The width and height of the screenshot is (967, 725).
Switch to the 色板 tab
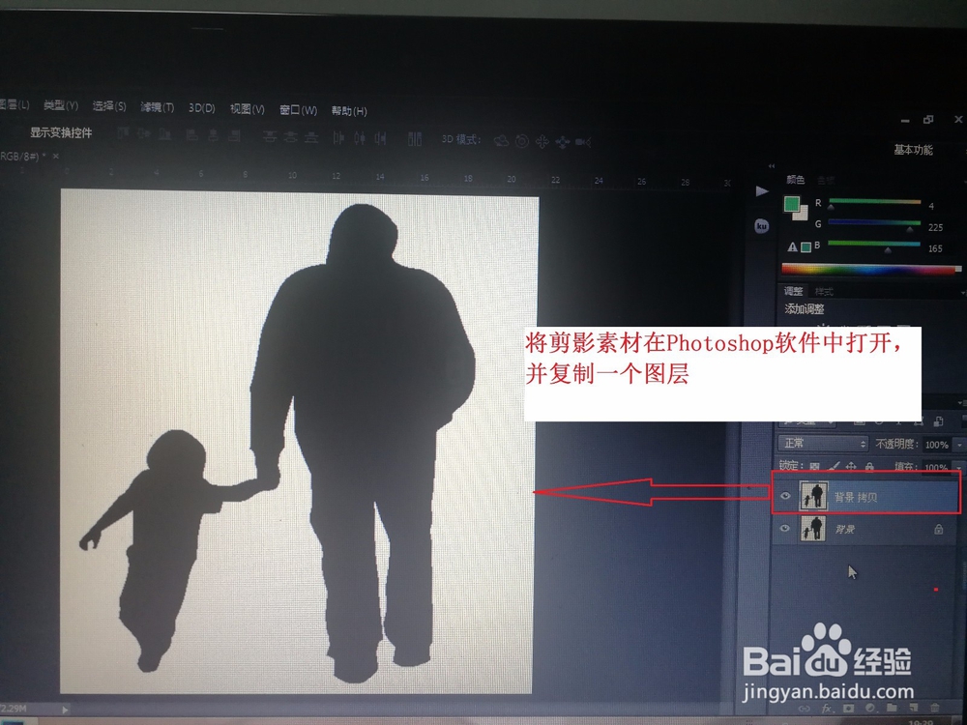pyautogui.click(x=826, y=180)
